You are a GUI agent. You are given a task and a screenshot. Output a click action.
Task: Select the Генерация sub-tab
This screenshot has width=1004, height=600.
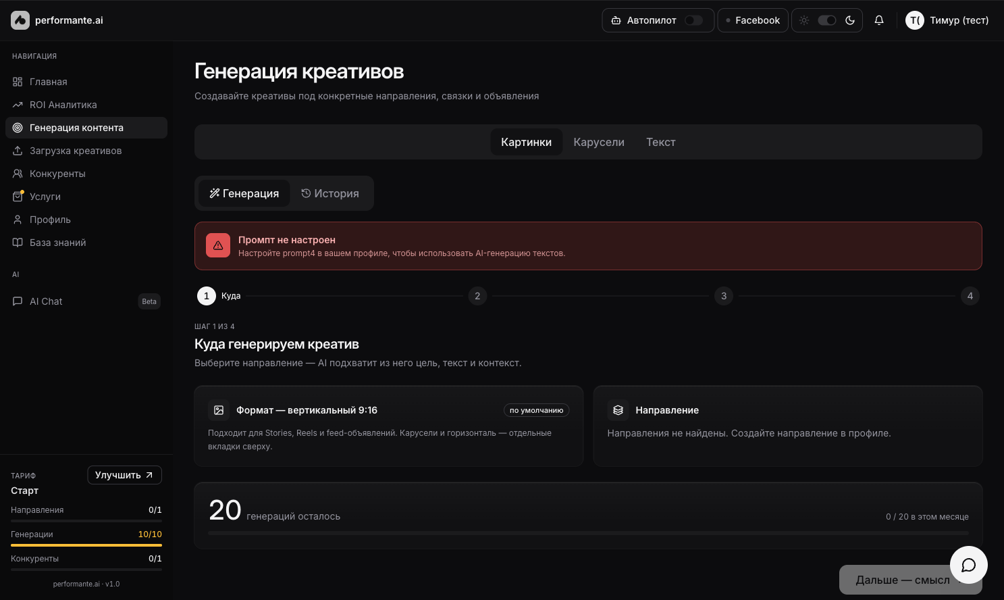pyautogui.click(x=244, y=193)
